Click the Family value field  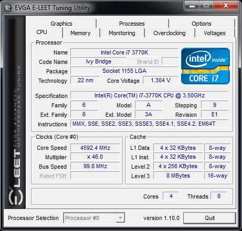click(84, 105)
